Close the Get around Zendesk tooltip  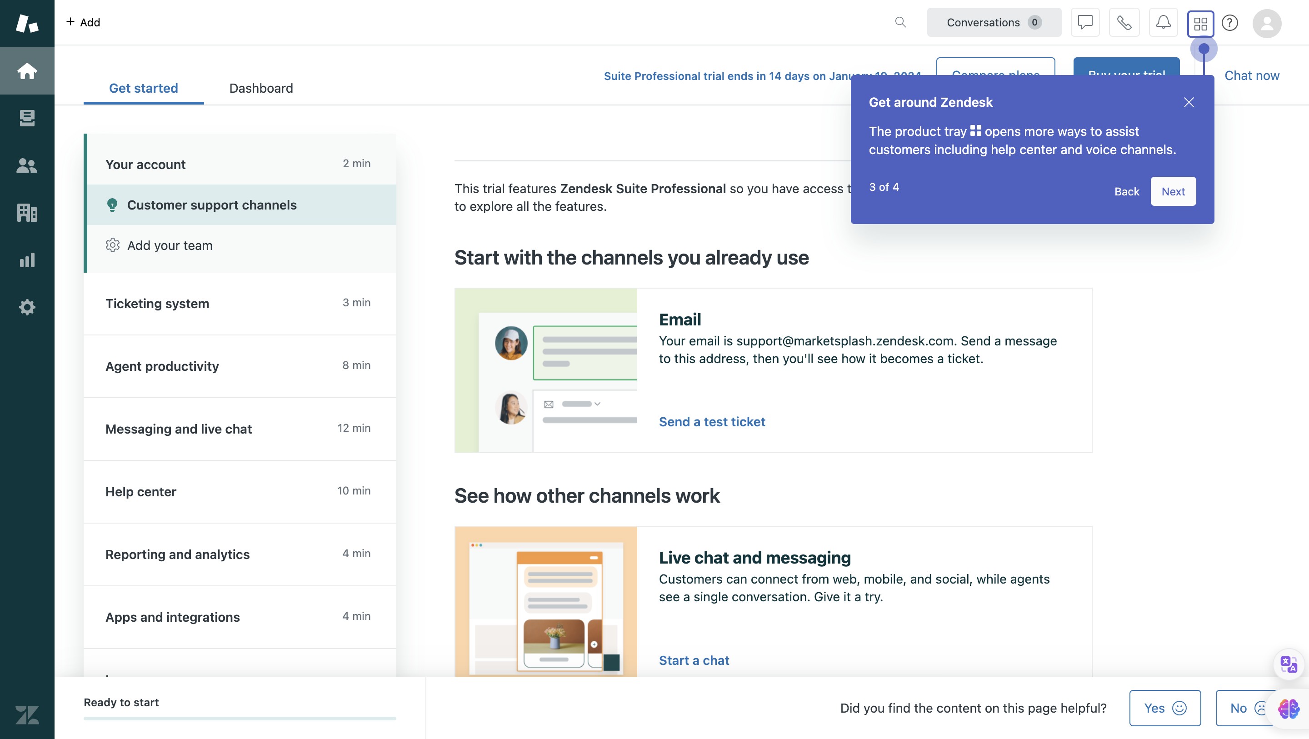[x=1189, y=102]
